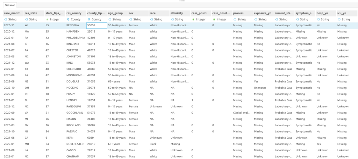
Task: Select the age_group column header
Action: 117,13
